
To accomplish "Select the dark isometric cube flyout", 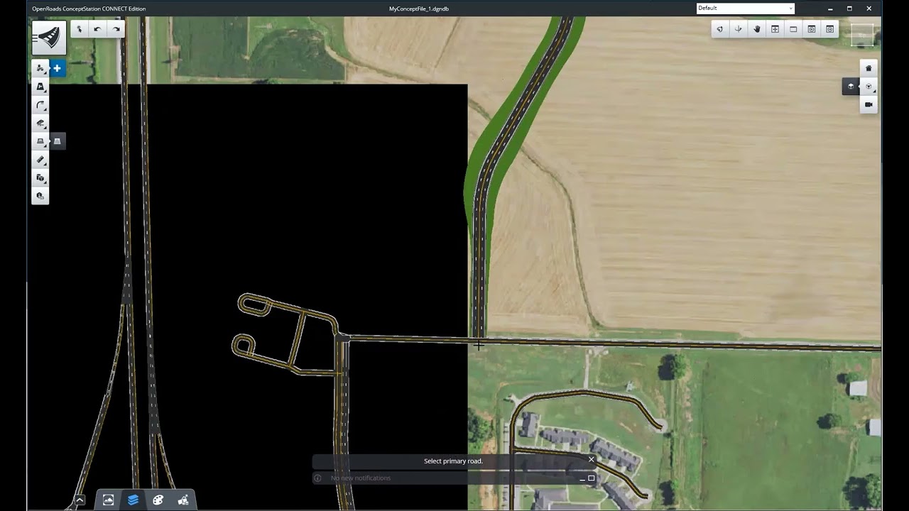I will click(851, 87).
